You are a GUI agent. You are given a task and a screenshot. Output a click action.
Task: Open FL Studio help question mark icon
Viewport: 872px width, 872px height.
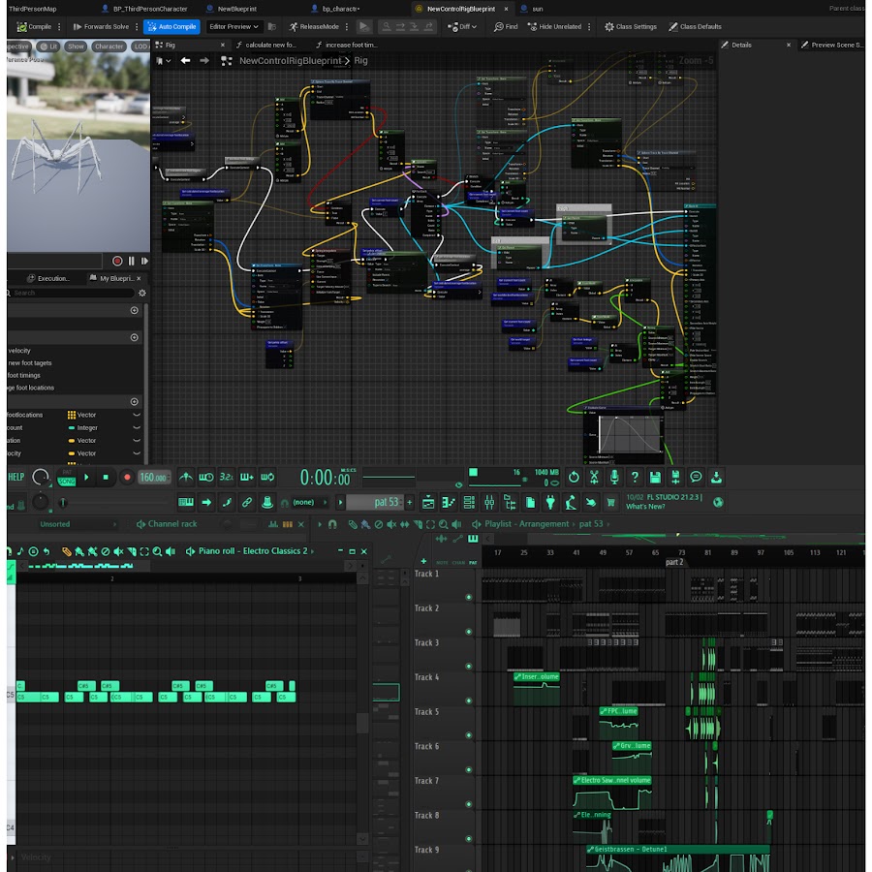point(635,477)
